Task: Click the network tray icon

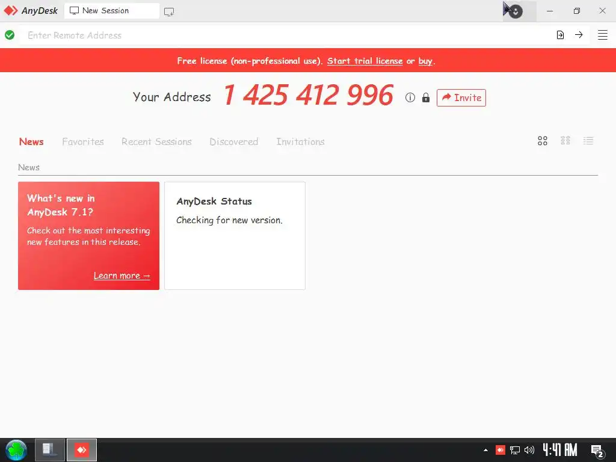Action: [515, 450]
